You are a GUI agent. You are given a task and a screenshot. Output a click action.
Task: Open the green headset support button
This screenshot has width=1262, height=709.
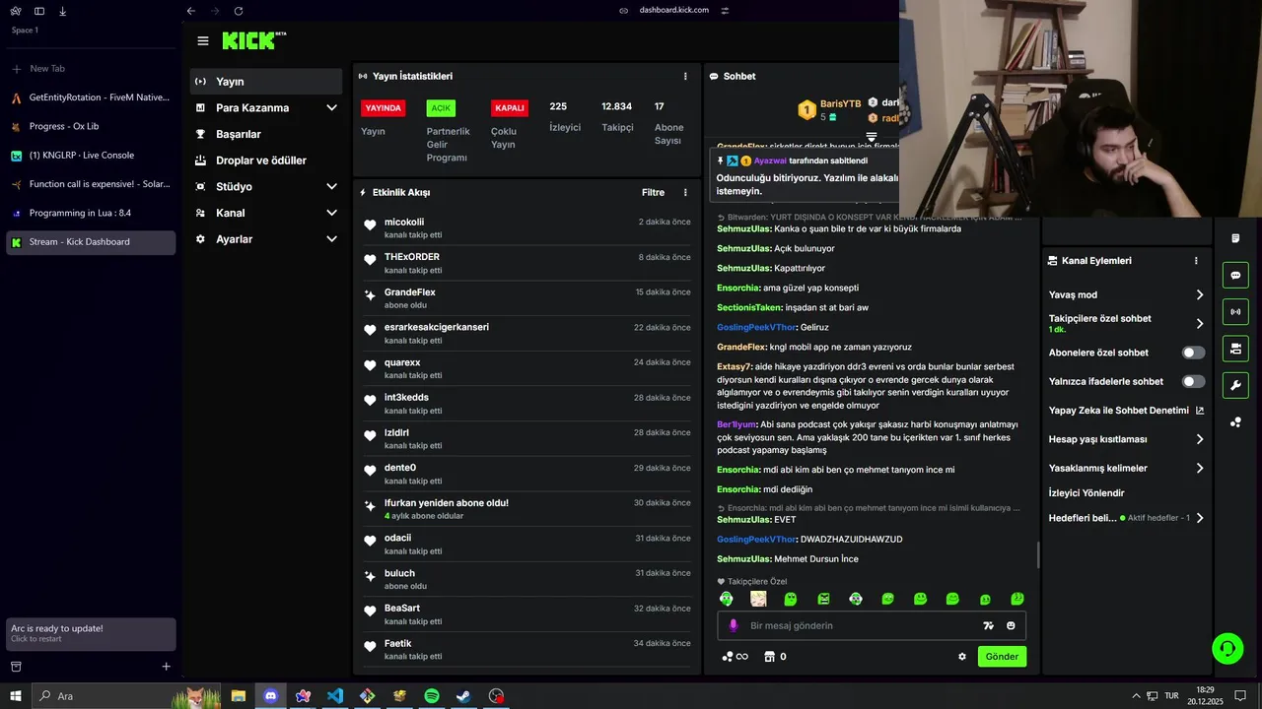[x=1227, y=648]
